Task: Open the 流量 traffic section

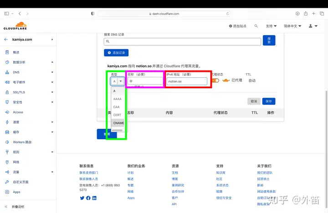Action: (16, 172)
